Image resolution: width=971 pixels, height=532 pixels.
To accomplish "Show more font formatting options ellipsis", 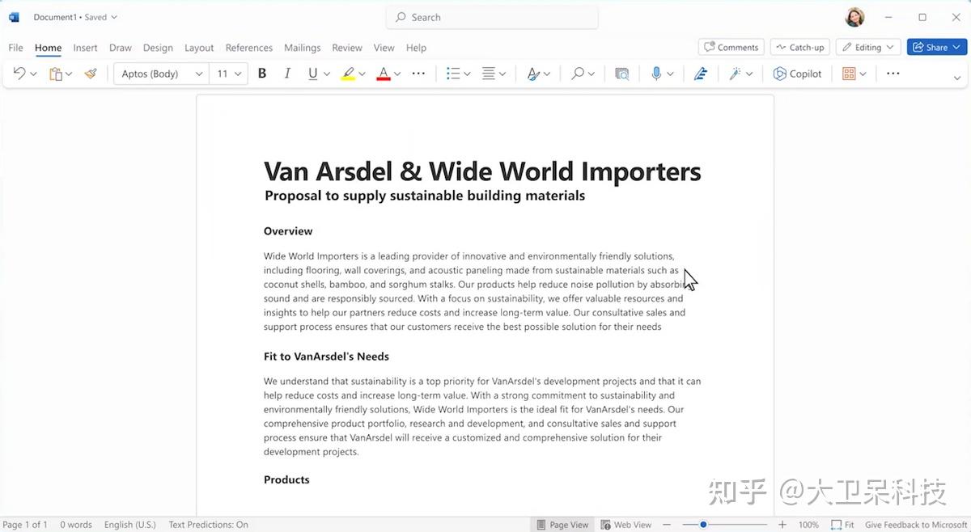I will tap(418, 74).
